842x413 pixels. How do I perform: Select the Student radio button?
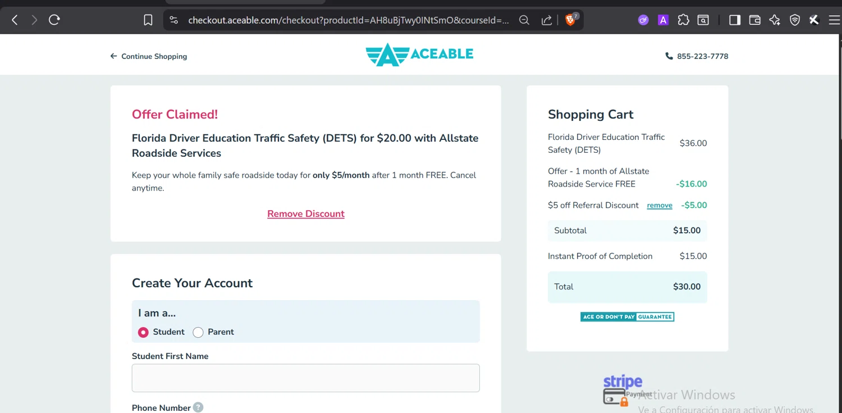tap(143, 332)
